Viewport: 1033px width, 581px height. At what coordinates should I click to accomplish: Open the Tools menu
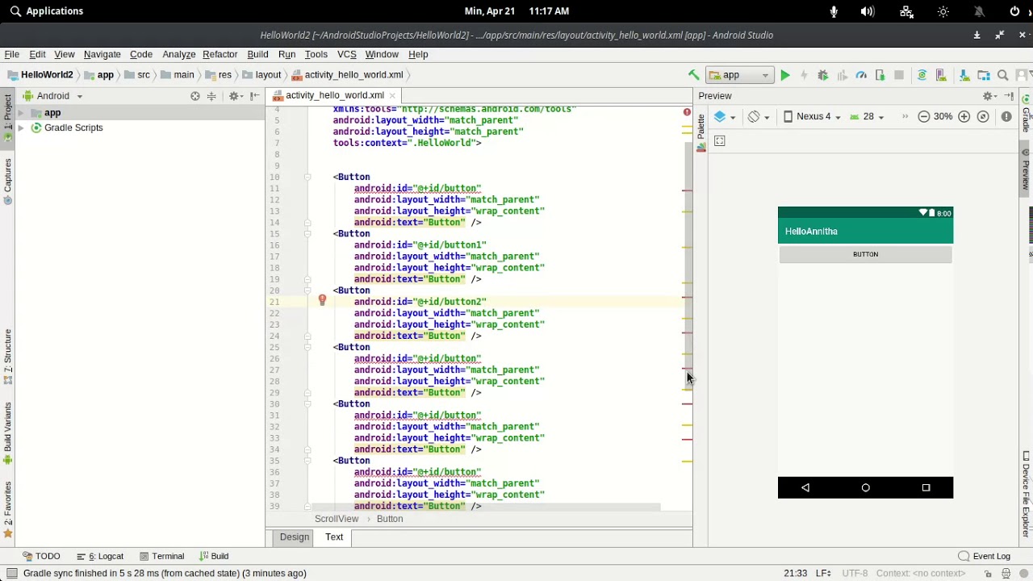click(316, 54)
